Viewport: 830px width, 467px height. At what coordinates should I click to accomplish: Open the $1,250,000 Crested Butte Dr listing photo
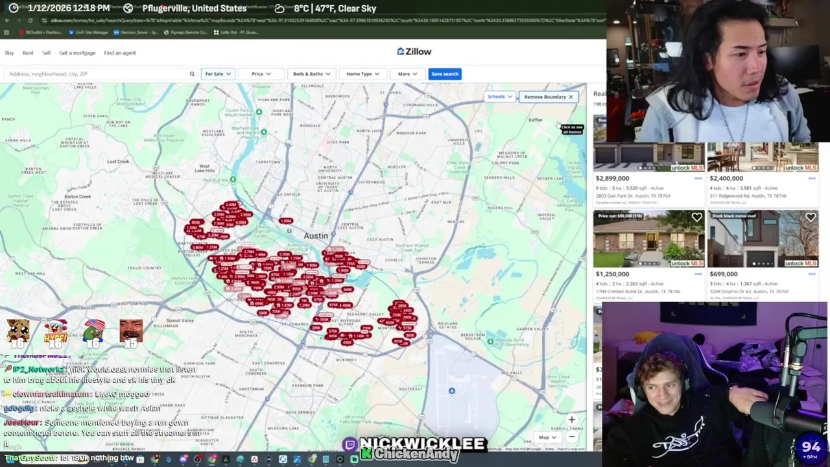[x=648, y=239]
